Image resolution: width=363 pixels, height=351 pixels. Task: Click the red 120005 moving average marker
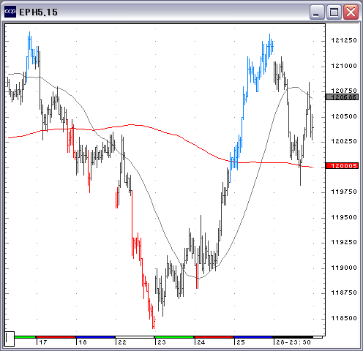(x=342, y=166)
